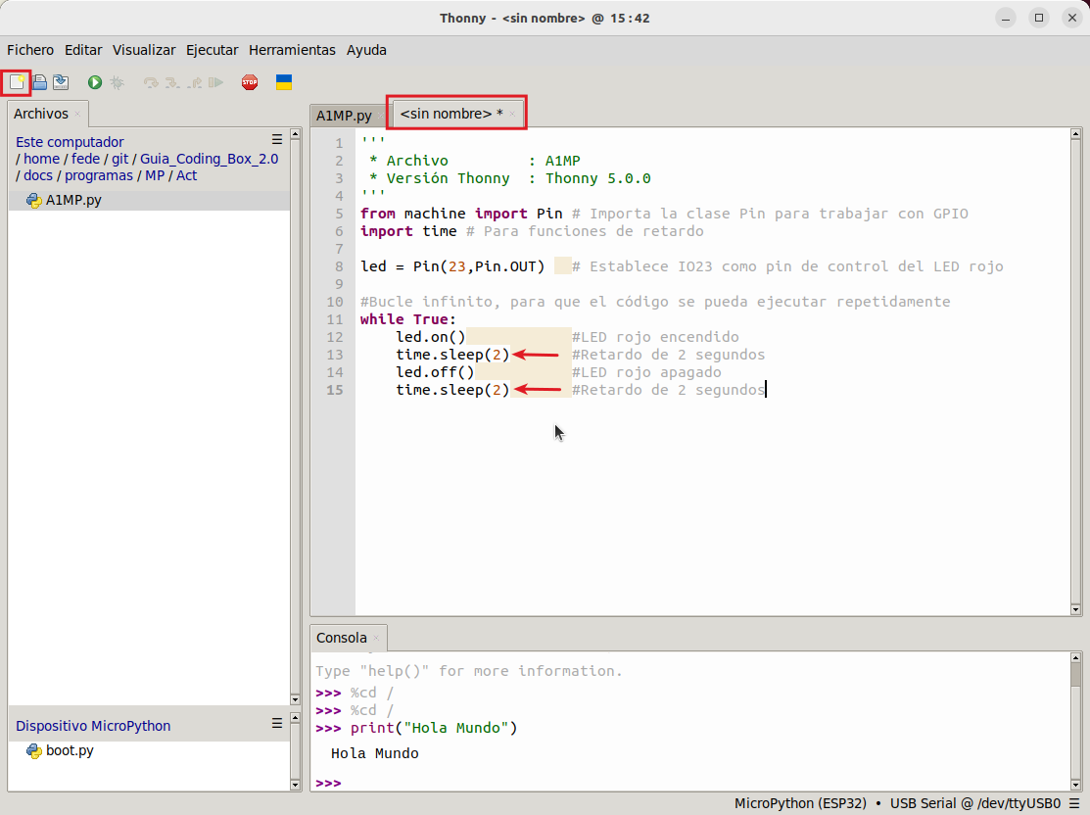Close the Consola tab

click(x=376, y=638)
